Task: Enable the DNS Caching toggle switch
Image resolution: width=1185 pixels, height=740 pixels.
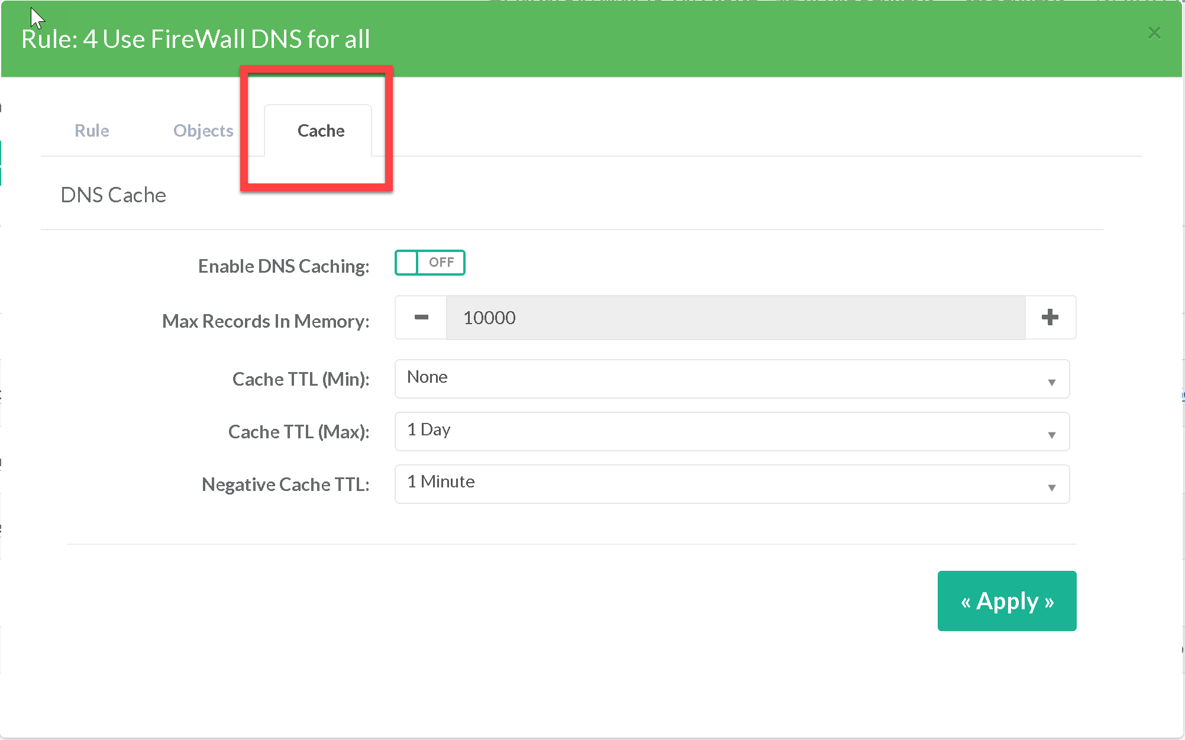Action: click(430, 263)
